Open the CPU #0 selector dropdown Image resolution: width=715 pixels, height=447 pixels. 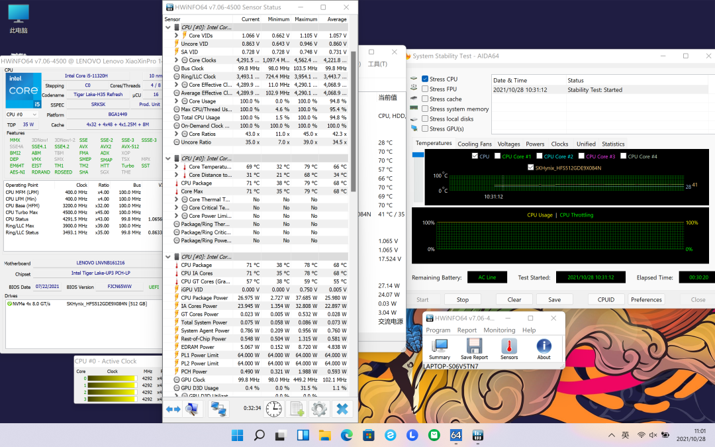[x=21, y=115]
